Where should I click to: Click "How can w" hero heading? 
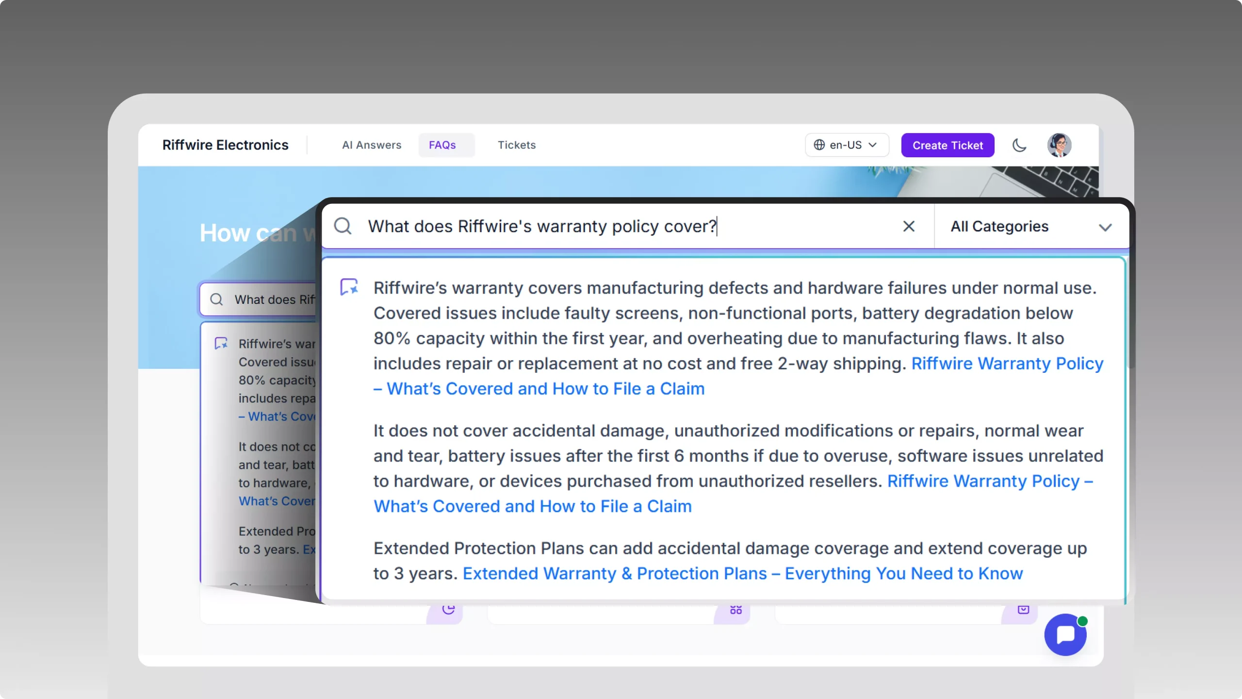click(258, 233)
